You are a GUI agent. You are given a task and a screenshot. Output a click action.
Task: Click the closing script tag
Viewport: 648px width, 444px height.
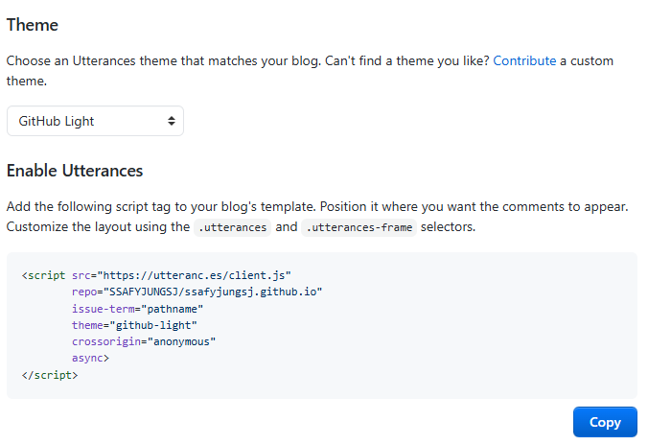50,375
